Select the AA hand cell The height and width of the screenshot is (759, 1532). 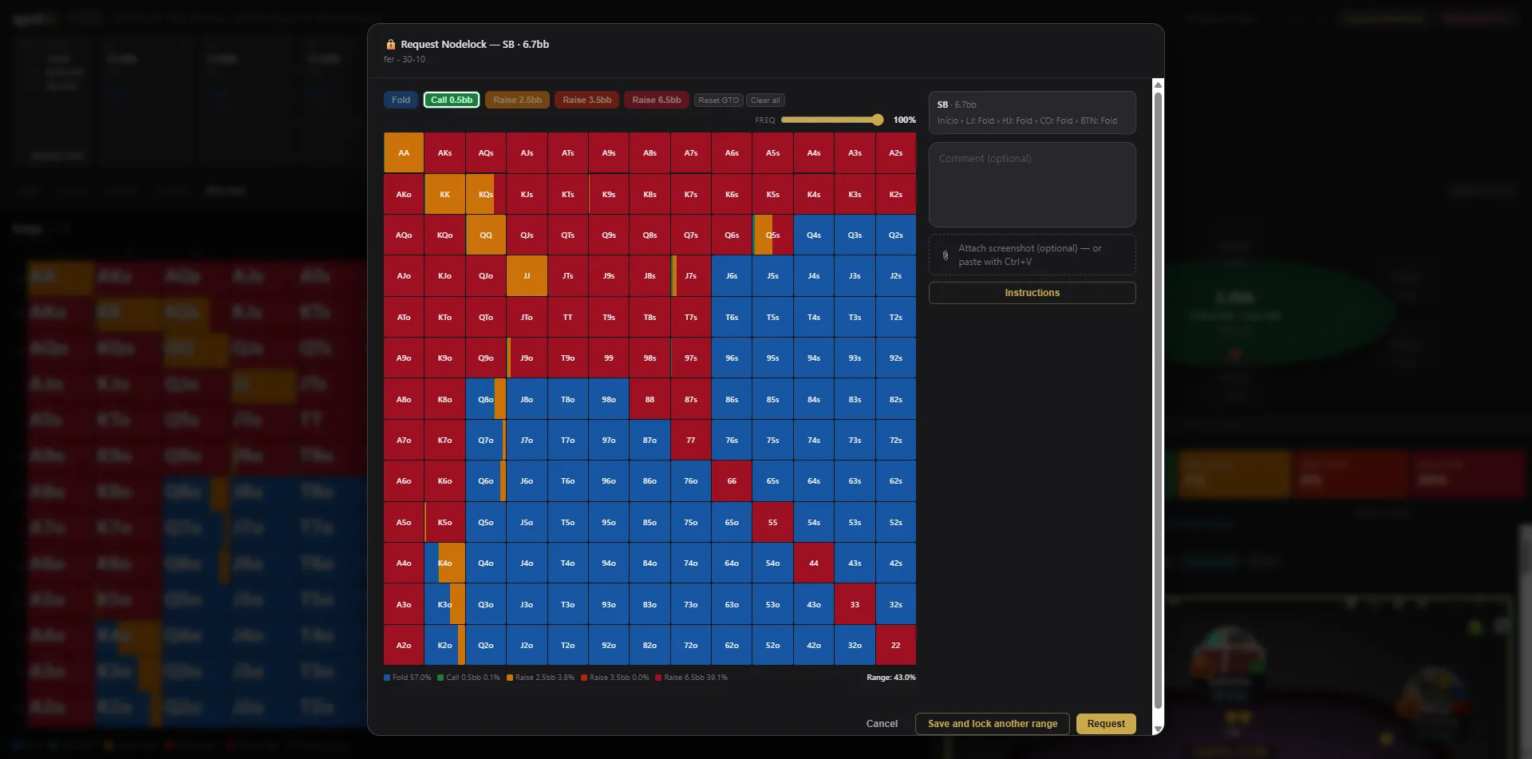click(x=404, y=153)
